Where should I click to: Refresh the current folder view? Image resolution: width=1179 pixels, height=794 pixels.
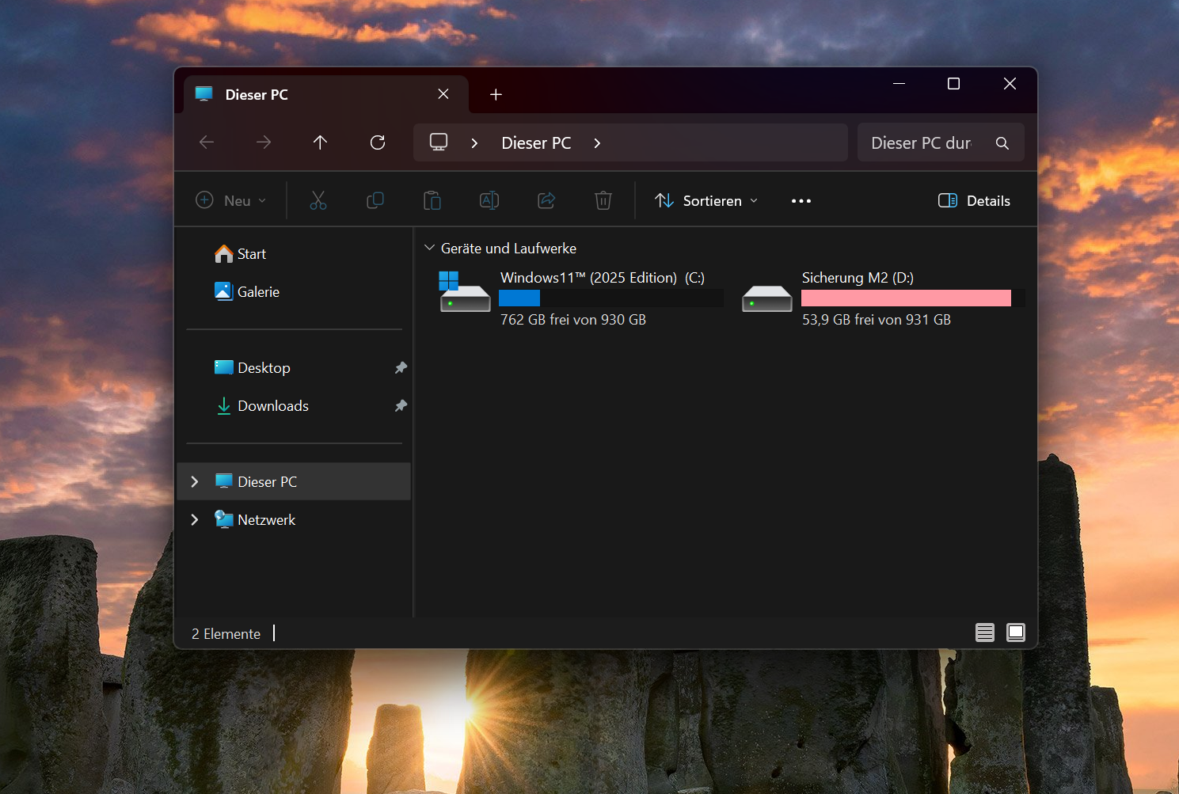378,142
